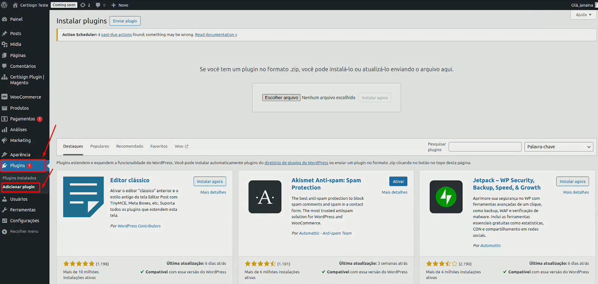This screenshot has height=284, width=598.
Task: Click the WooCommerce icon in sidebar
Action: point(4,97)
